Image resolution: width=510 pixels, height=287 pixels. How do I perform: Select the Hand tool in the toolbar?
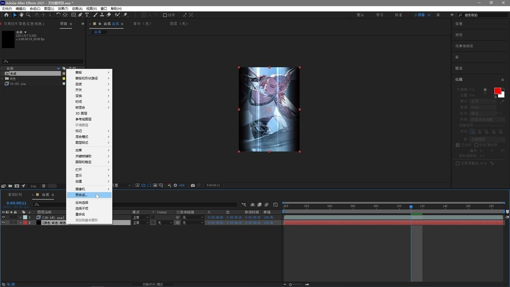coord(22,15)
